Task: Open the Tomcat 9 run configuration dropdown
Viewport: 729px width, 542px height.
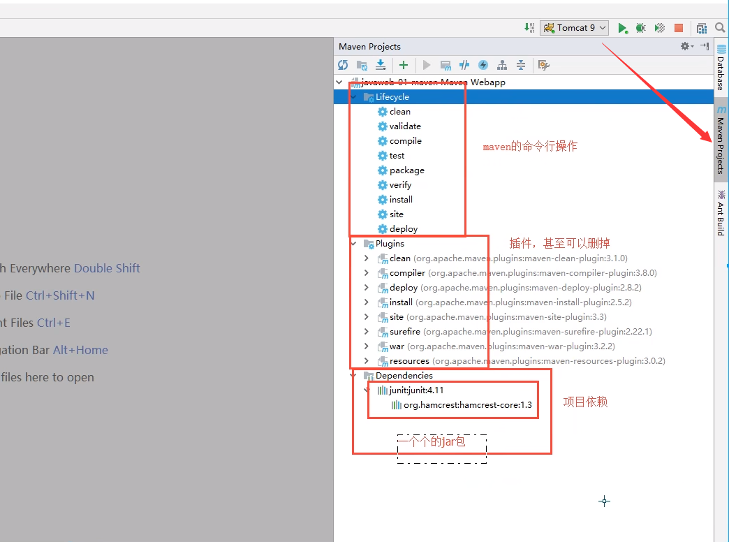Action: [x=574, y=28]
